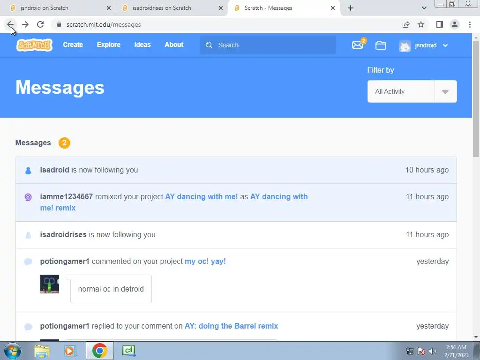This screenshot has height=360, width=480.
Task: Open AY dancing with me! remix link
Action: 279,196
